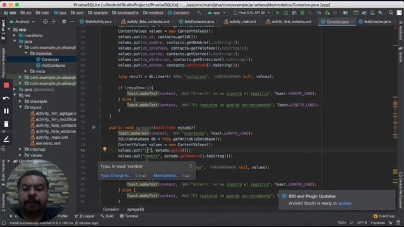Open the typo popup three-dots menu
This screenshot has height=227, width=404.
coord(191,166)
